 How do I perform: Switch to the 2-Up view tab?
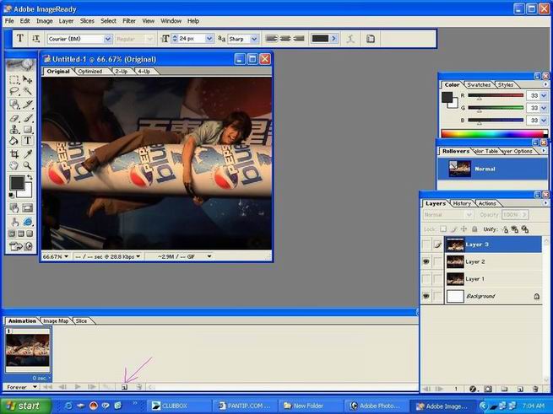(122, 71)
